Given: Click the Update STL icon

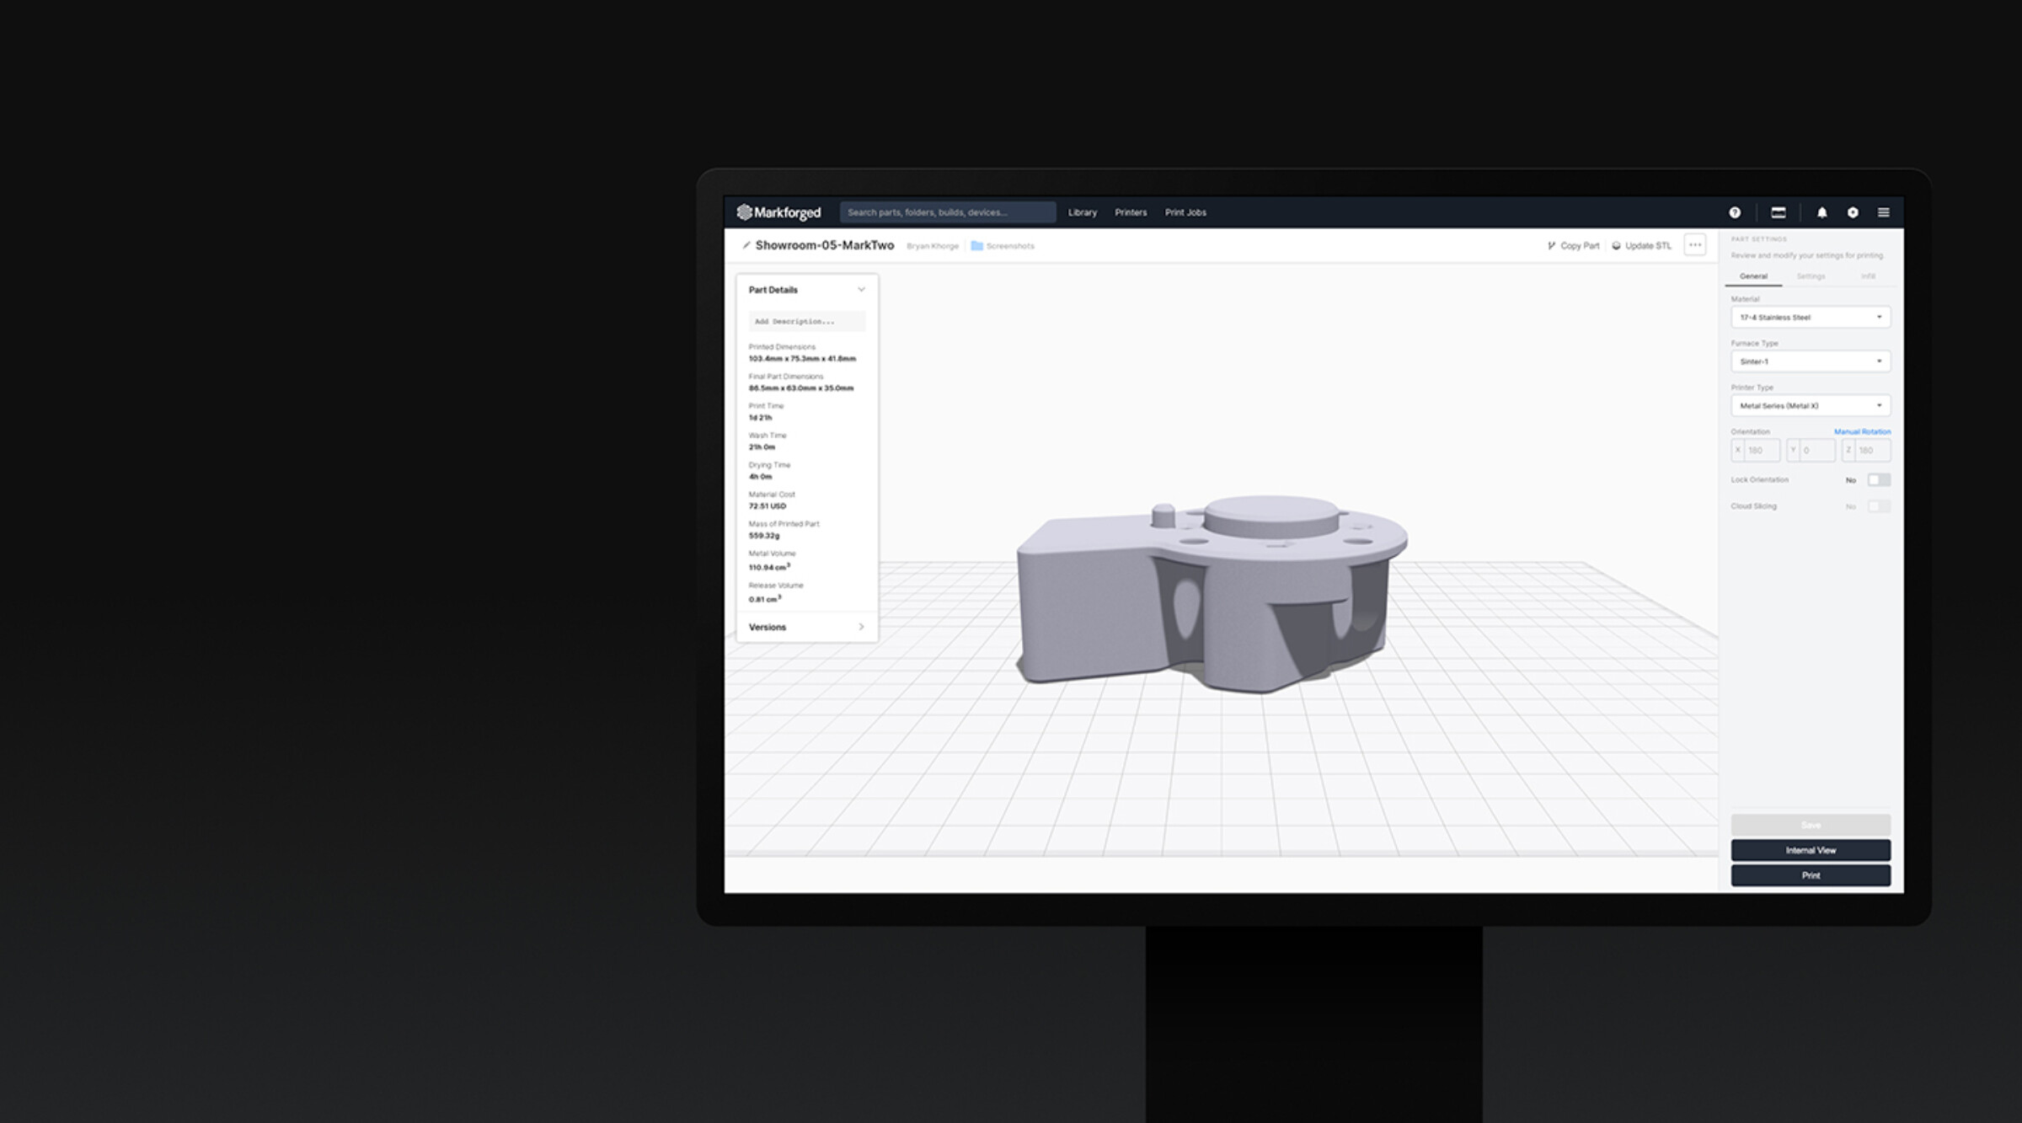Looking at the screenshot, I should click(1616, 246).
